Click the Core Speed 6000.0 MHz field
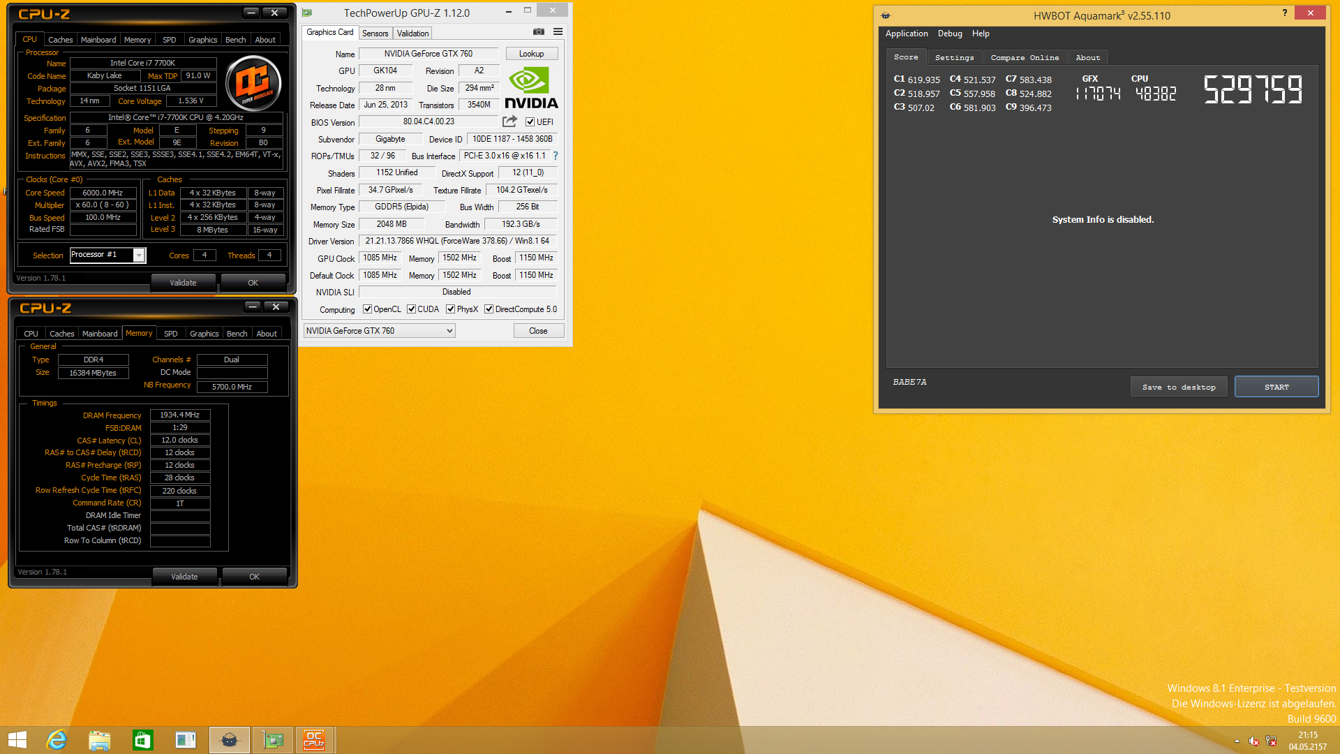Image resolution: width=1340 pixels, height=754 pixels. [x=103, y=193]
